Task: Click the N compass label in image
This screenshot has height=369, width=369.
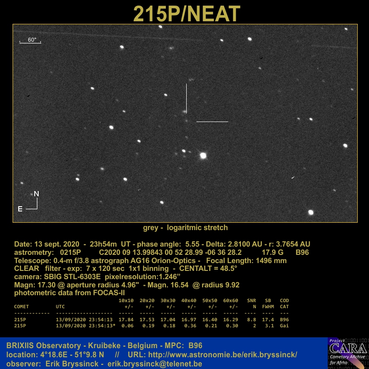Action: coord(36,194)
